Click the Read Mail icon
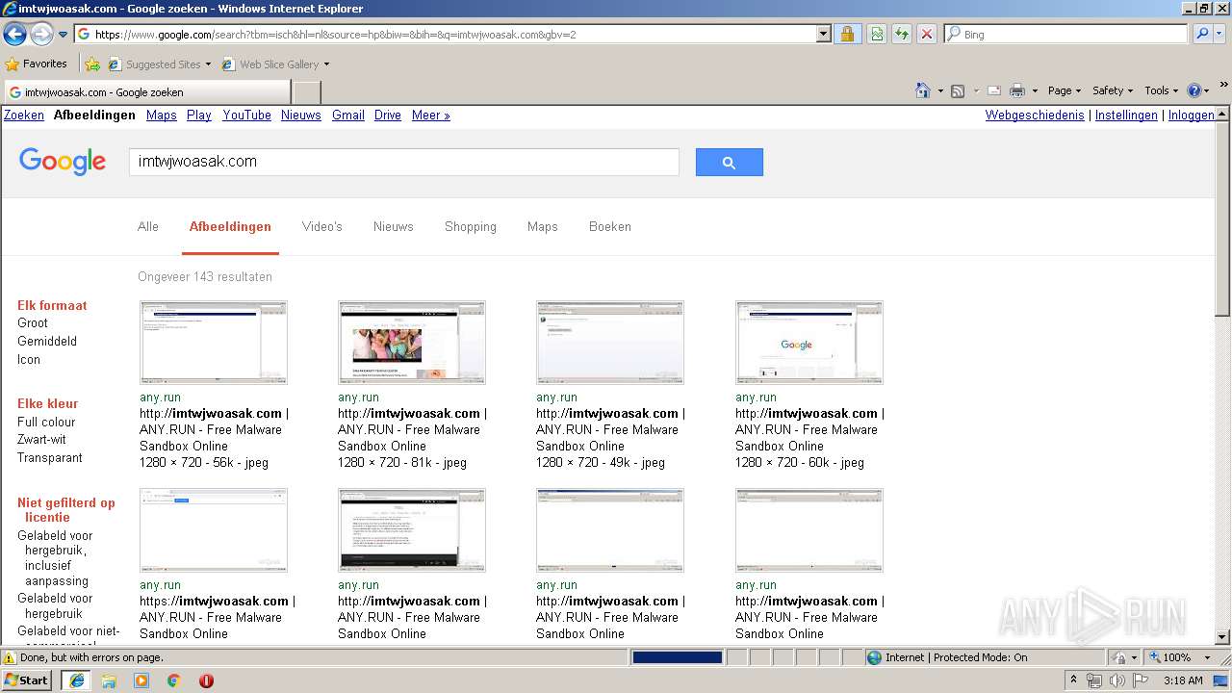Image resolution: width=1232 pixels, height=693 pixels. [994, 90]
